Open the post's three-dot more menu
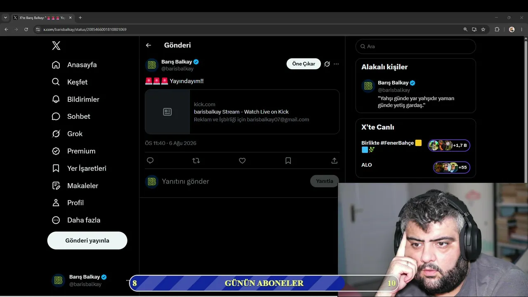 click(336, 64)
